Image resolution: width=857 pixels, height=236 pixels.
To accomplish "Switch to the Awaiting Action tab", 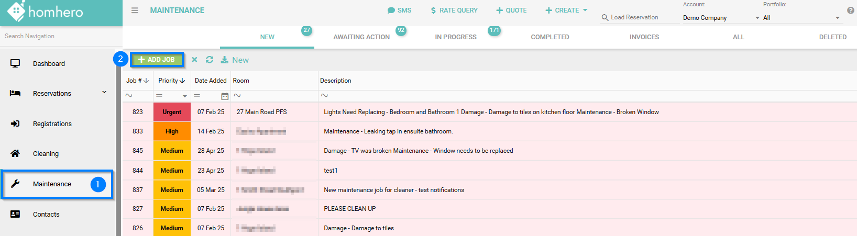I will pos(361,37).
